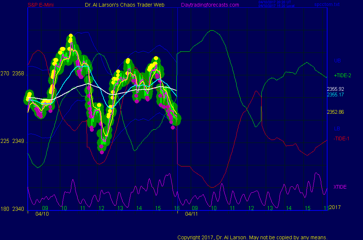Click the cyan '2355.17' value label

[335, 95]
